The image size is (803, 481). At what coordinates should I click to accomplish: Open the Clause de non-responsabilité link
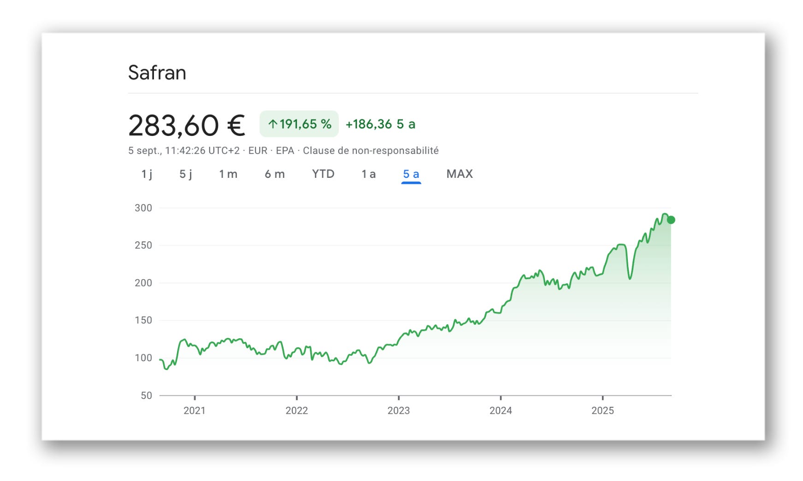coord(371,151)
